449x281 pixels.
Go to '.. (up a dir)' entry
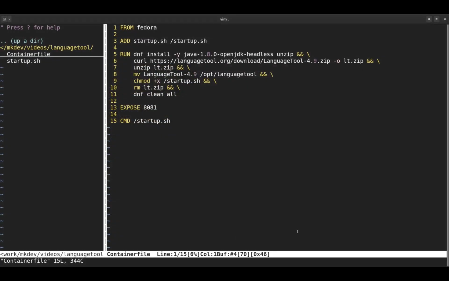tap(22, 41)
